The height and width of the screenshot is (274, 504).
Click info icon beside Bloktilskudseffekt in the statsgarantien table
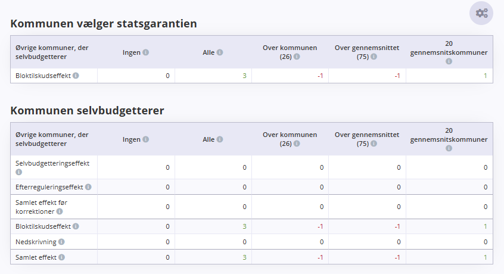(x=76, y=76)
